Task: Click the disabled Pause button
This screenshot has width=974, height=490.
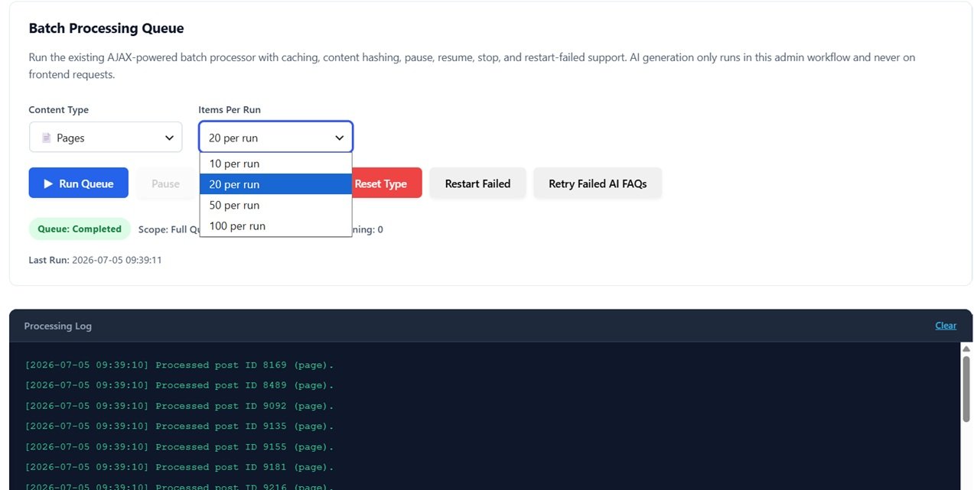Action: [x=165, y=183]
